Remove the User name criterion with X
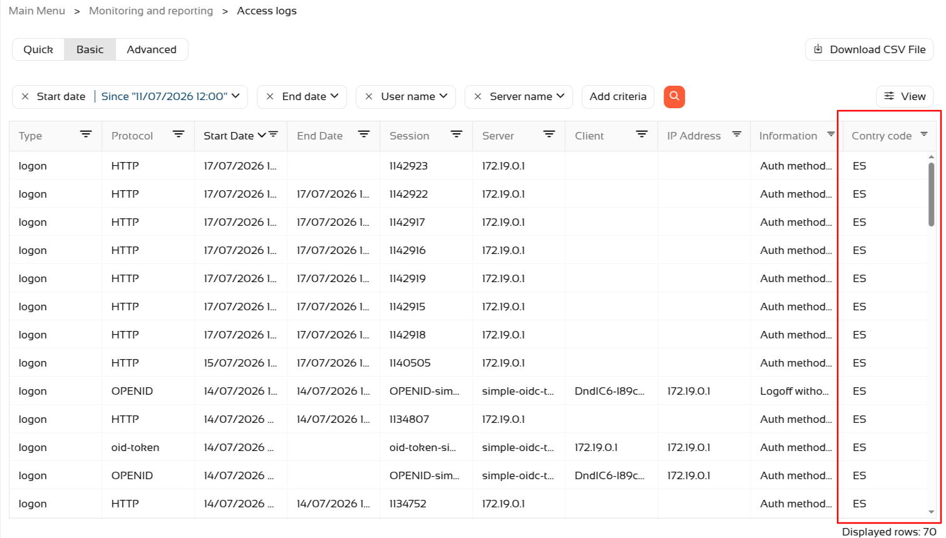This screenshot has height=538, width=946. 369,96
